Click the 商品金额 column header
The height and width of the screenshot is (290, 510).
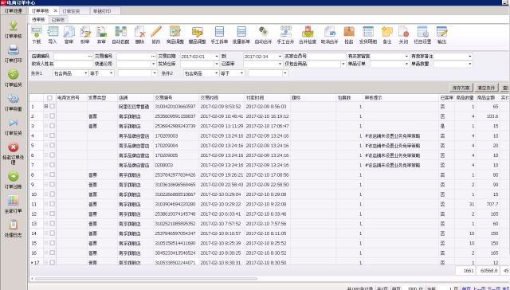coord(487,97)
